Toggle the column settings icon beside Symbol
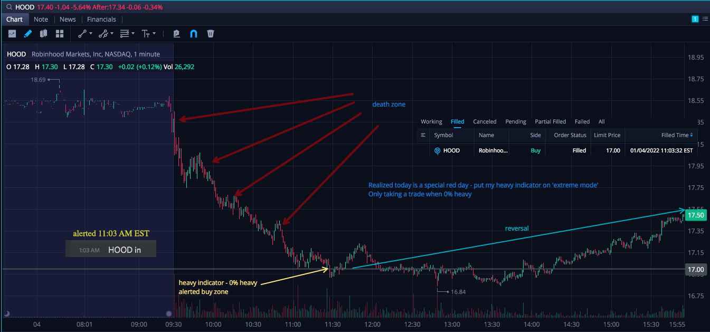The width and height of the screenshot is (710, 332). tap(423, 135)
